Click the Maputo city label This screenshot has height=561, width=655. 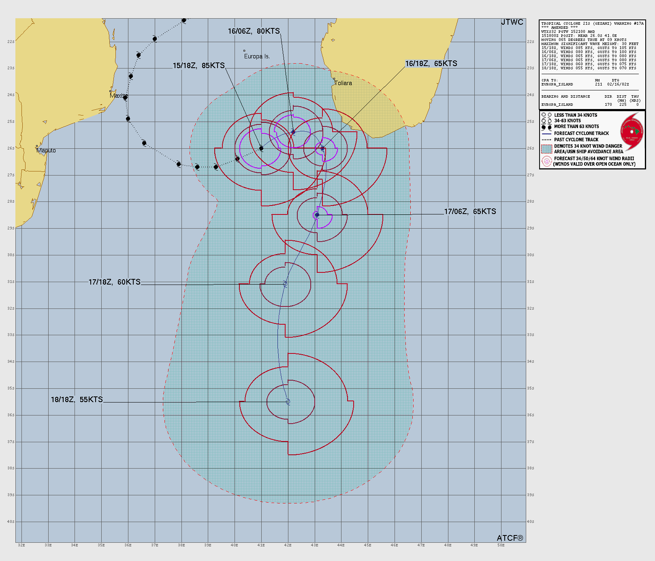[46, 150]
